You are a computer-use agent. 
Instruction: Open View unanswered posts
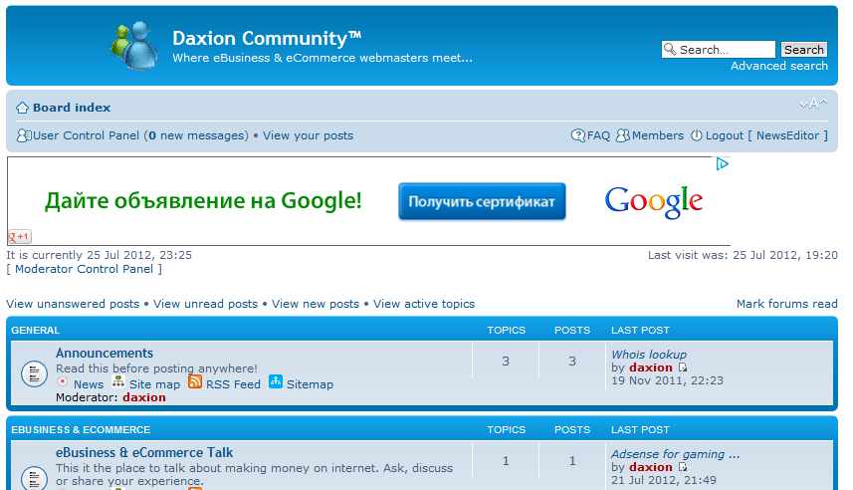click(73, 304)
